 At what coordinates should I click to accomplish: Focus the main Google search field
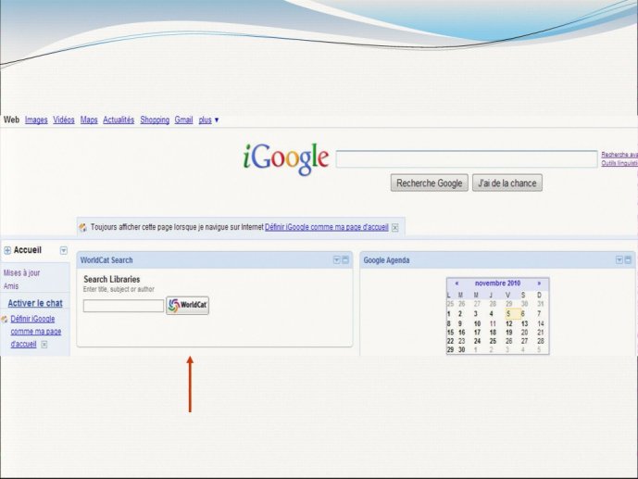[x=467, y=159]
